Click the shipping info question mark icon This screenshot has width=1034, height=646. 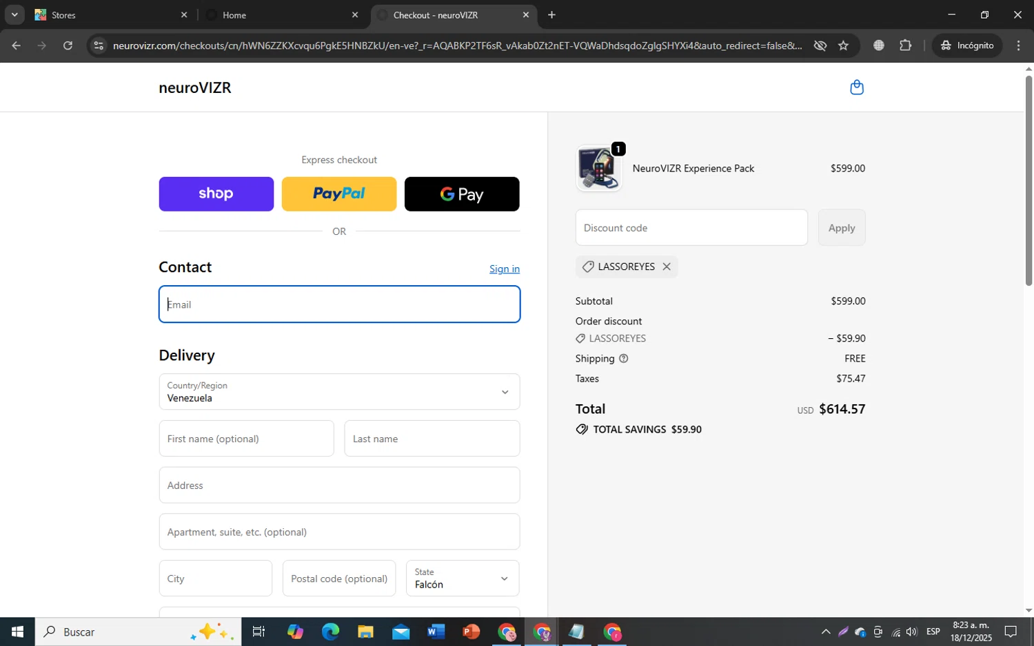coord(624,359)
